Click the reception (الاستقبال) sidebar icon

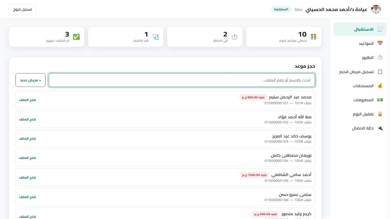coord(380,29)
